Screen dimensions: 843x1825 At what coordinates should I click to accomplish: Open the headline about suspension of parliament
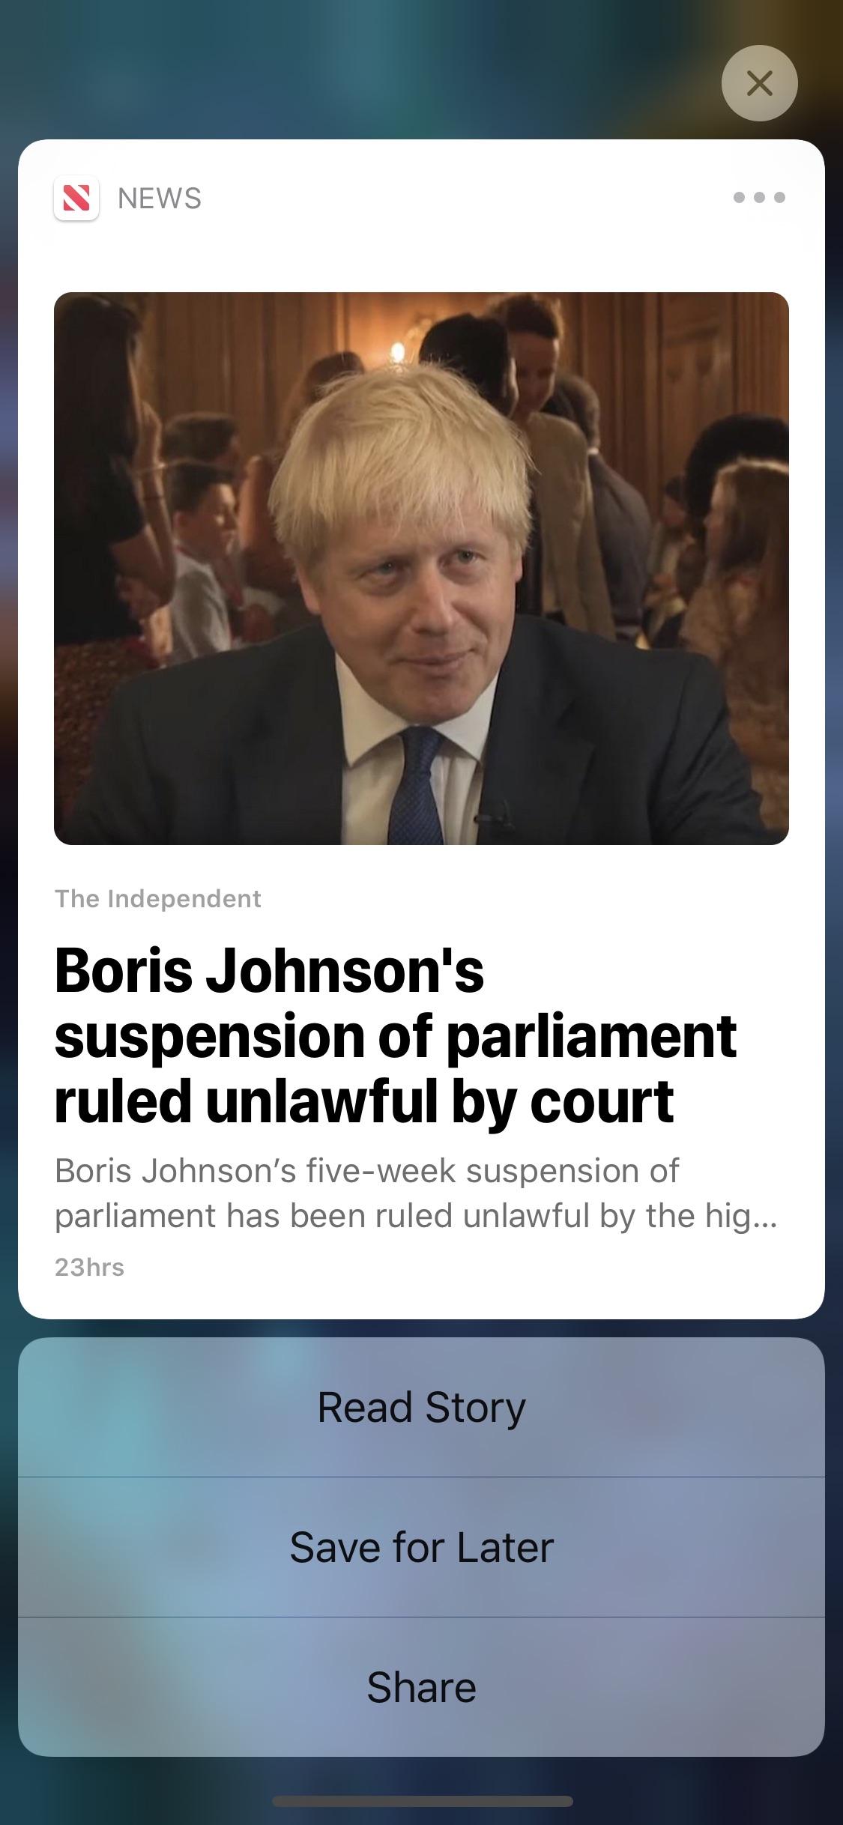(x=396, y=1035)
